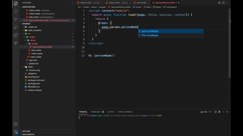The image size is (243, 136).
Task: Close [personName].svelte in Open Editors list
Action: point(24,20)
